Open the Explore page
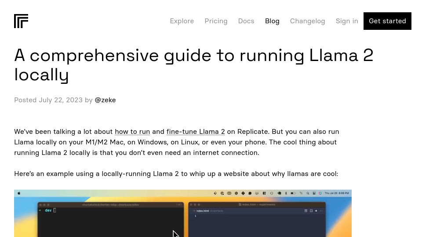Viewport: 422px width, 237px height. click(182, 21)
